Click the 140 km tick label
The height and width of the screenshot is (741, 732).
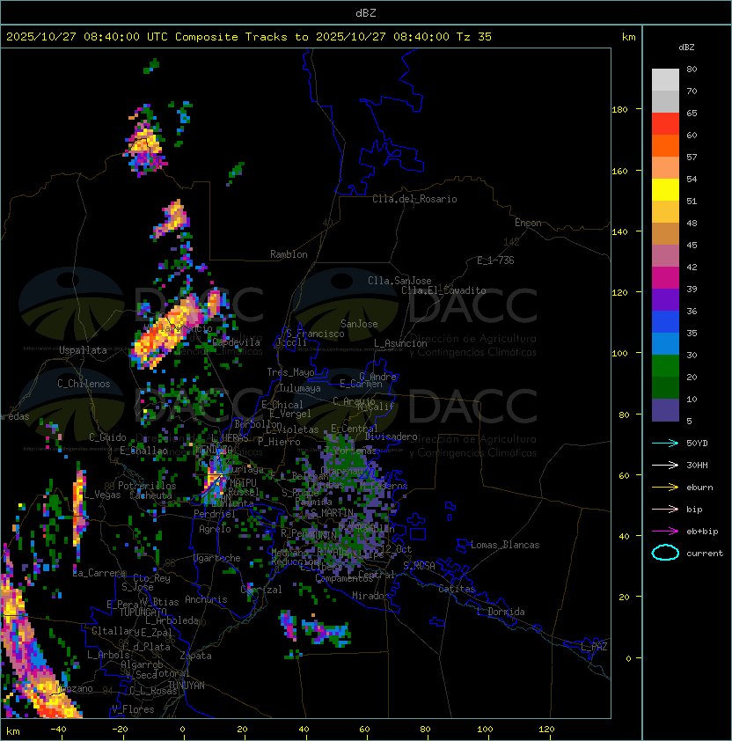(619, 232)
